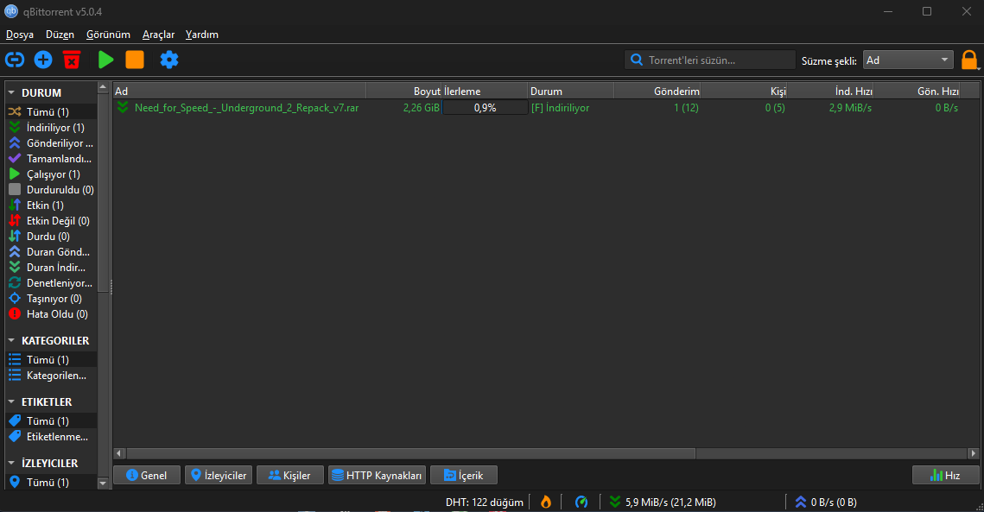Click the add torrent link icon

click(x=15, y=60)
